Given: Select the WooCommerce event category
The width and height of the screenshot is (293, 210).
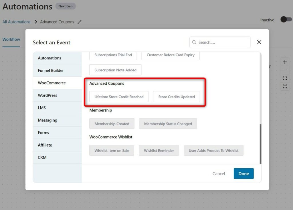Looking at the screenshot, I should pos(57,83).
